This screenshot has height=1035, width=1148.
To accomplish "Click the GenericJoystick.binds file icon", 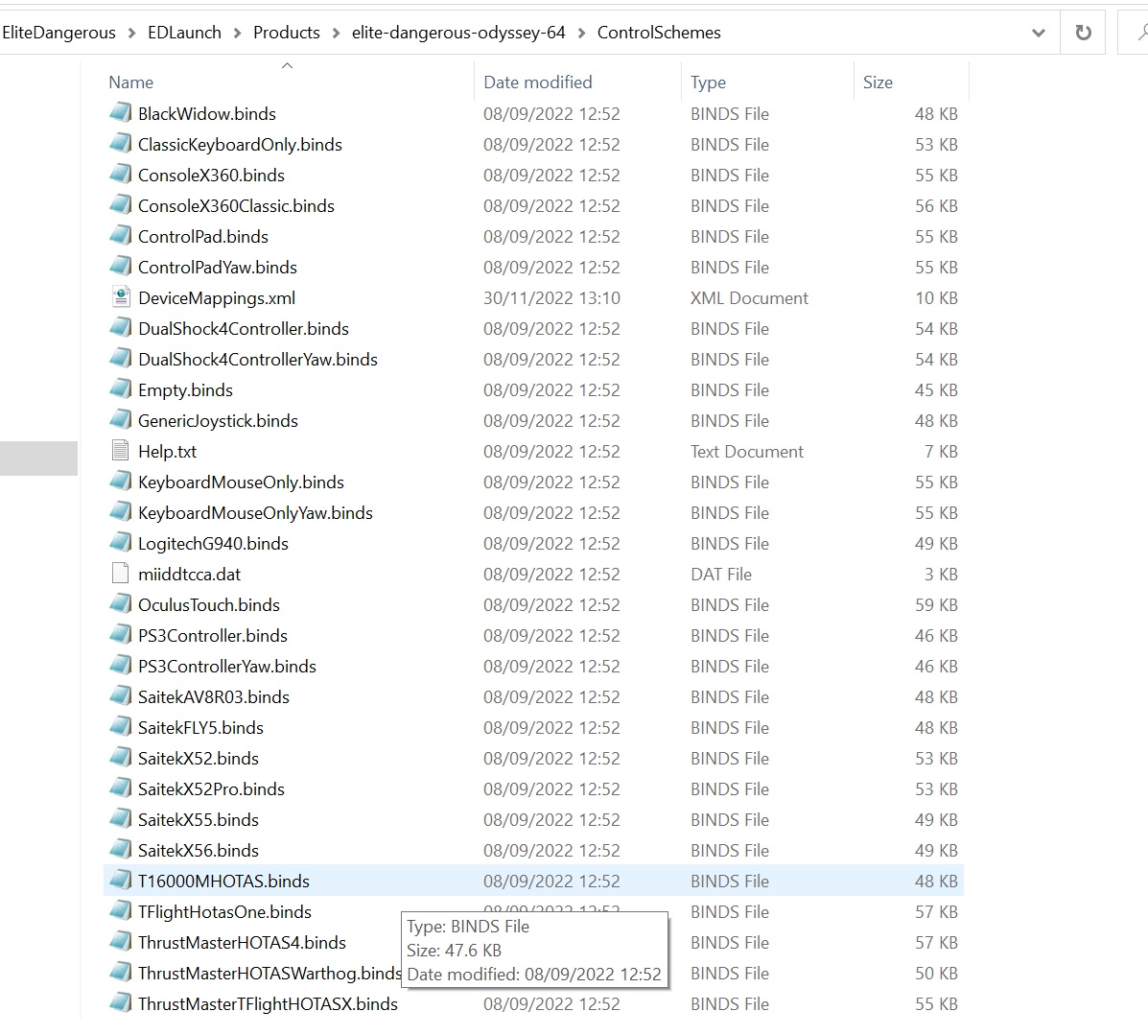I will pos(121,420).
